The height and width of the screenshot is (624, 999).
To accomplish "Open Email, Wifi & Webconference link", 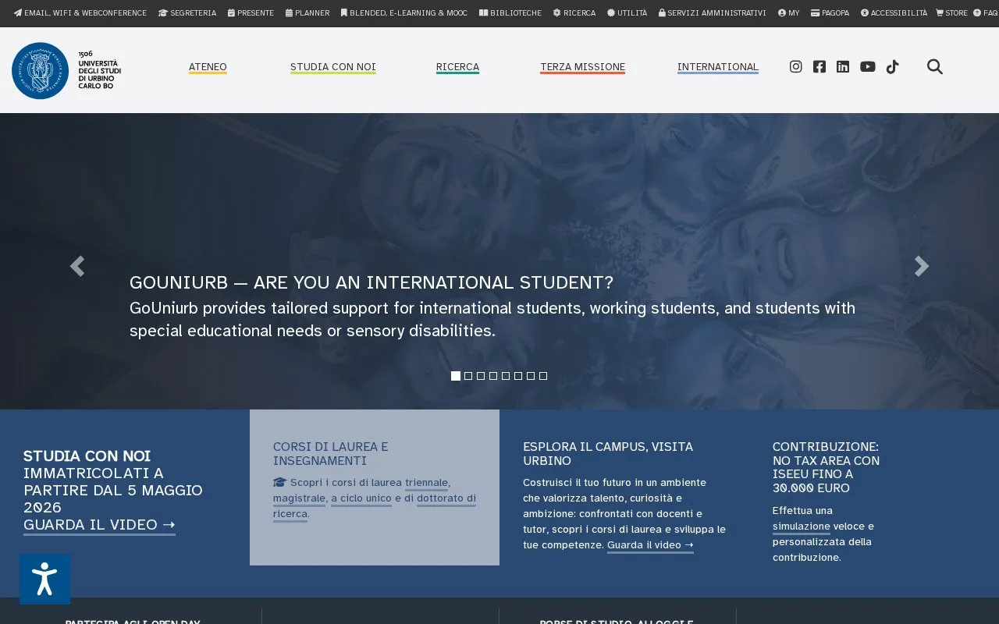I will 80,13.
